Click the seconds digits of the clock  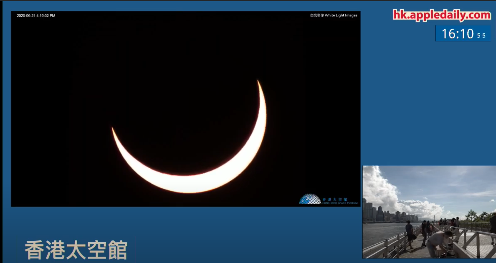[481, 36]
